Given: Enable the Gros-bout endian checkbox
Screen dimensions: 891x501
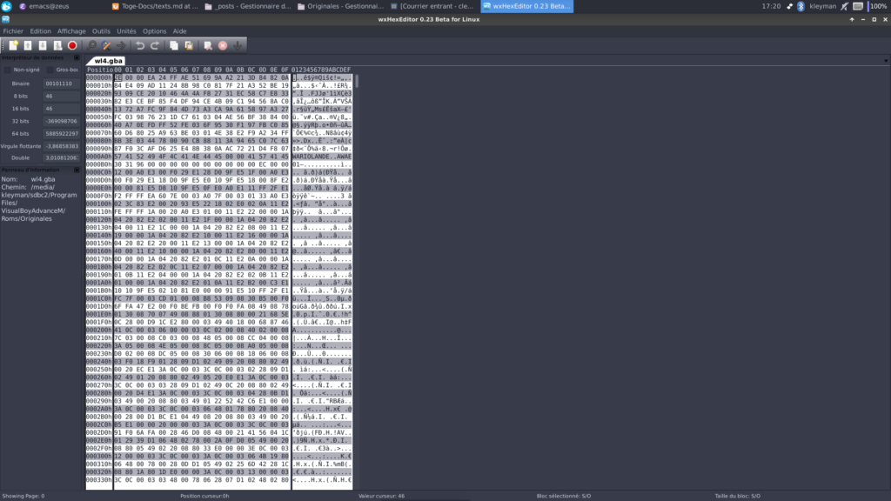Looking at the screenshot, I should pyautogui.click(x=50, y=70).
